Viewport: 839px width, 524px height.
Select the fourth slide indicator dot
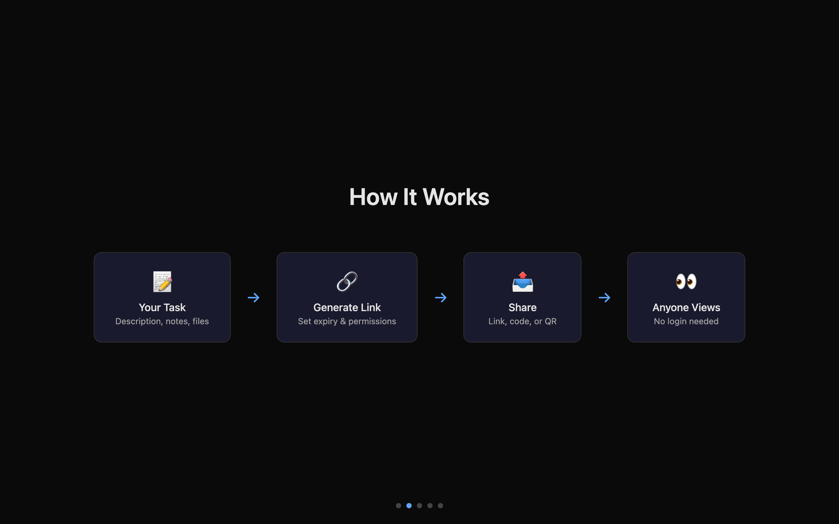pos(430,506)
